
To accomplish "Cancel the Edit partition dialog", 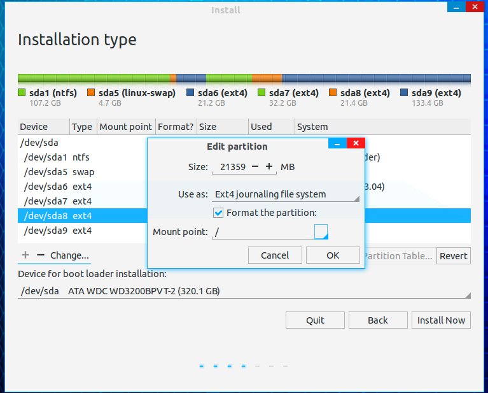I will point(275,255).
